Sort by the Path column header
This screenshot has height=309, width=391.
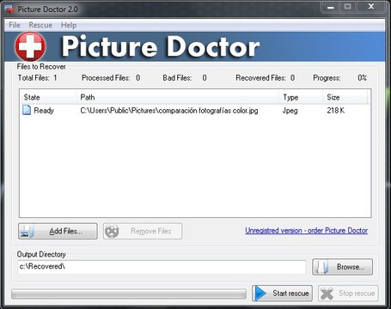(177, 97)
